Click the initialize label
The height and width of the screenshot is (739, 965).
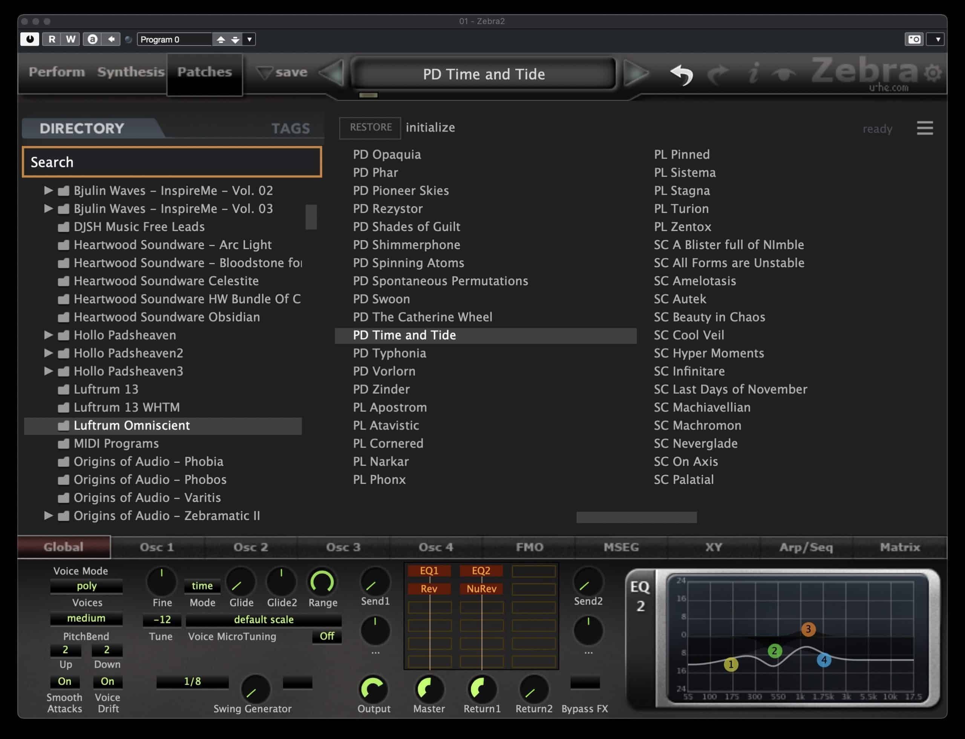tap(430, 128)
